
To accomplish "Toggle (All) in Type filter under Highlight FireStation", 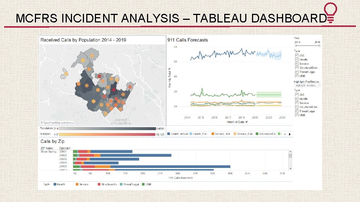I will pos(297,95).
